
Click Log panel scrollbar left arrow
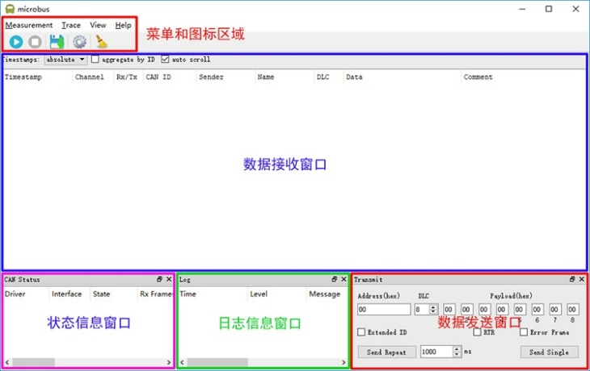182,362
